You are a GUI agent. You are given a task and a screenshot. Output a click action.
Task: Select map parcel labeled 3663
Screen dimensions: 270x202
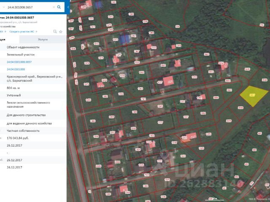[x=206, y=54]
